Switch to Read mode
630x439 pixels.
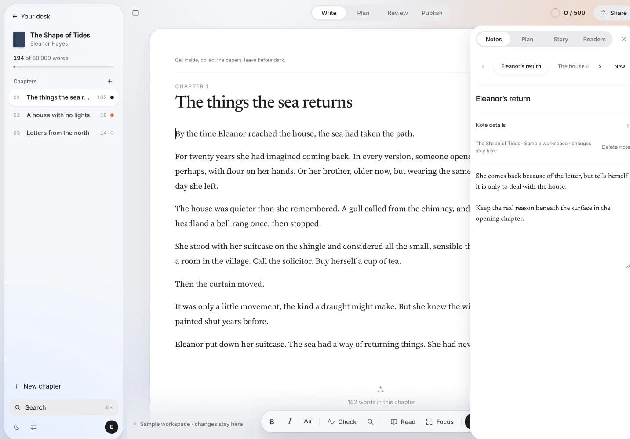pyautogui.click(x=403, y=421)
